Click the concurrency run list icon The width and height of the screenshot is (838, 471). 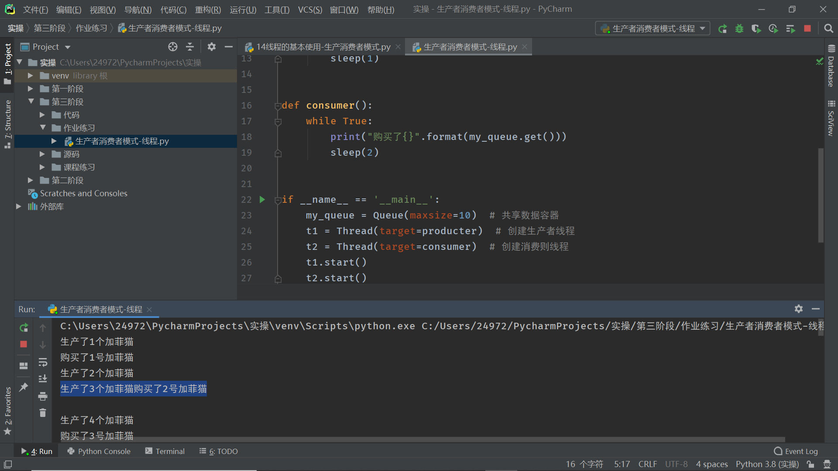coord(790,29)
